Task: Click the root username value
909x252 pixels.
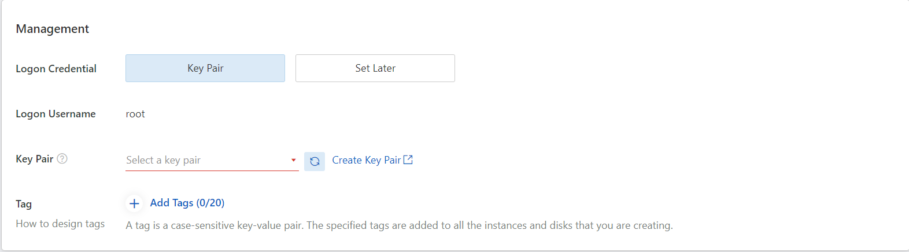Action: coord(135,114)
